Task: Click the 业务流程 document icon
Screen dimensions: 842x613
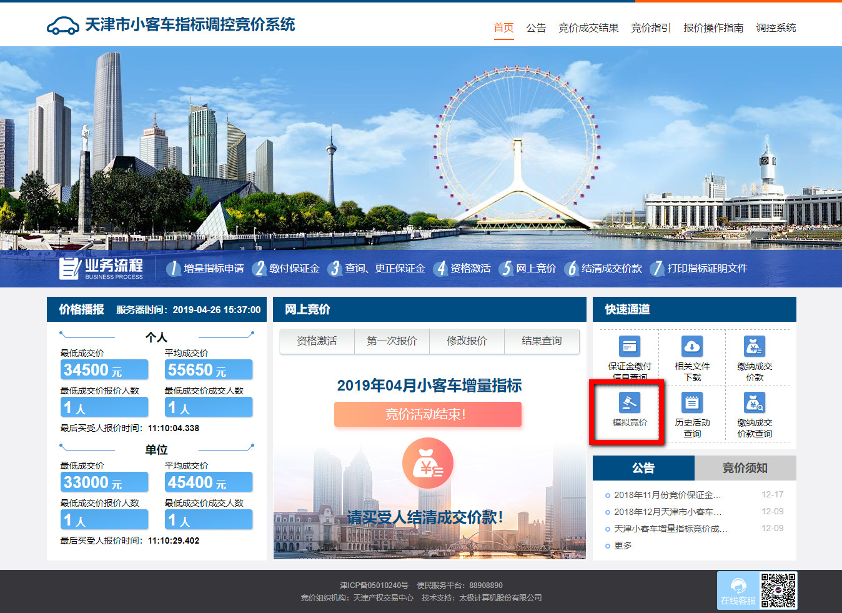Action: point(69,268)
